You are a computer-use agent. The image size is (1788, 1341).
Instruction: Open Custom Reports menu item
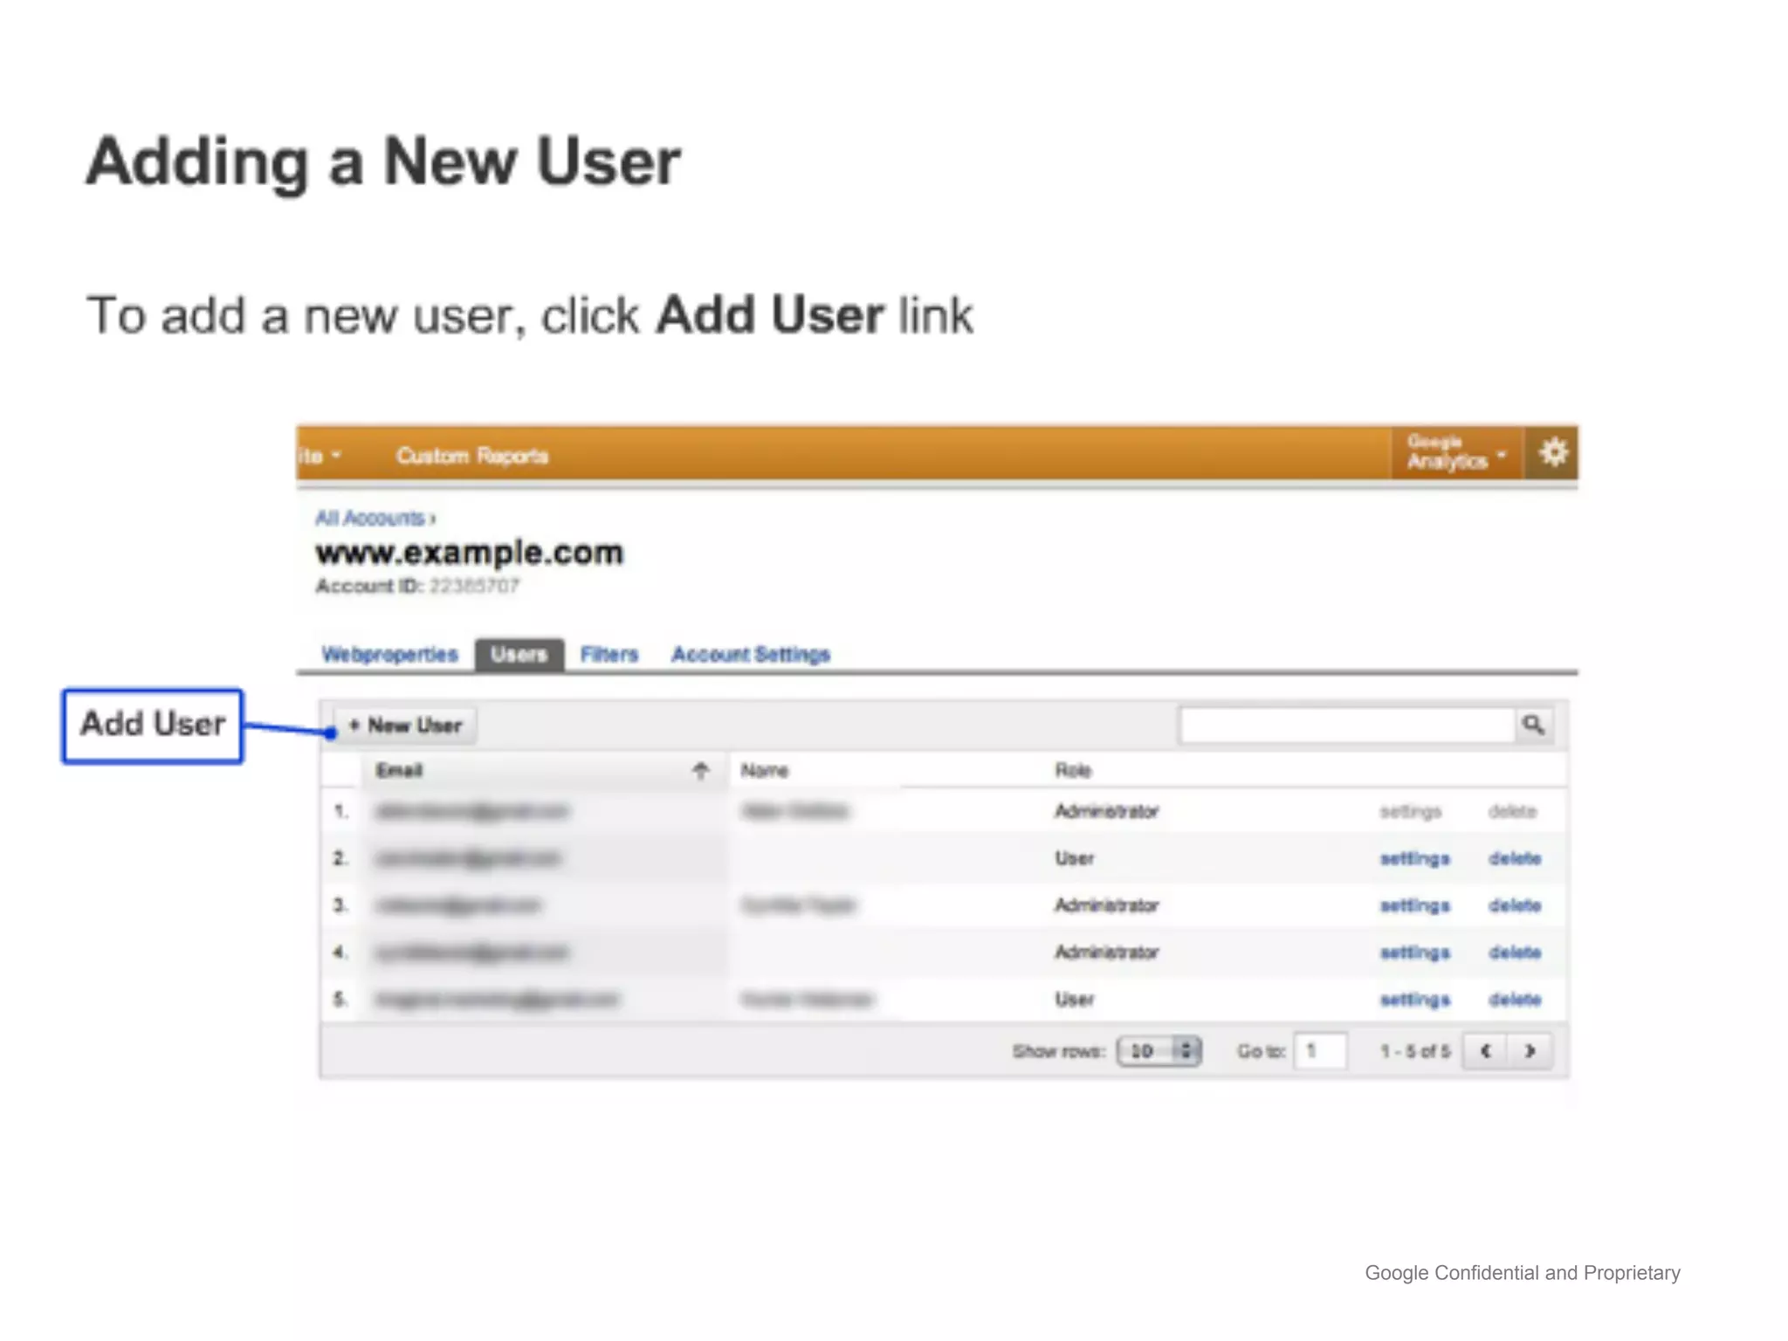pos(472,456)
